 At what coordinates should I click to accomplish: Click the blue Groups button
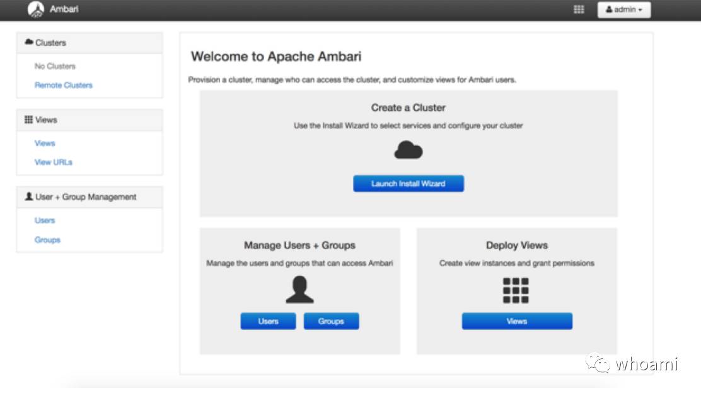332,321
